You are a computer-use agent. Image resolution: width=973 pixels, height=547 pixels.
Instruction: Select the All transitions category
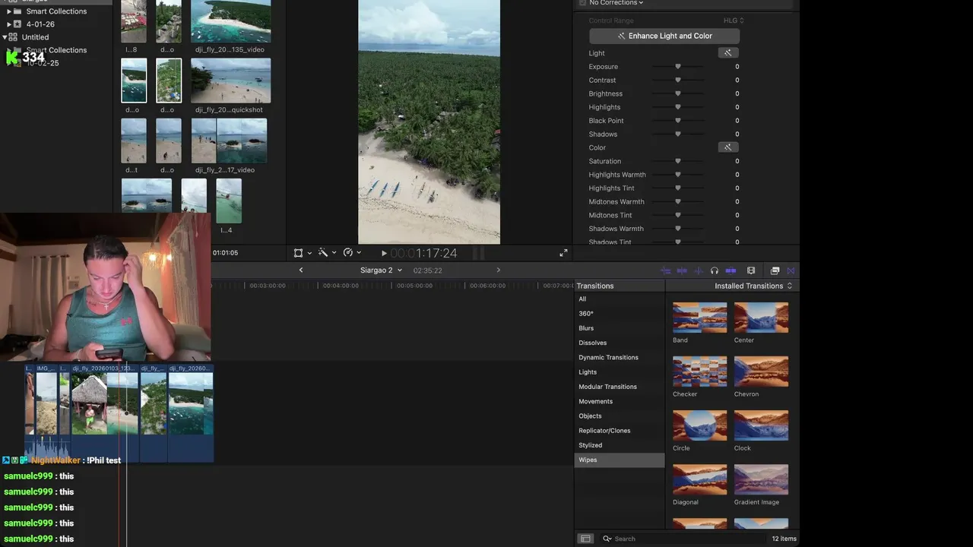point(620,299)
